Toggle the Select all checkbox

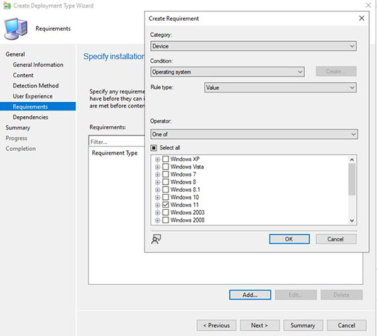[155, 148]
